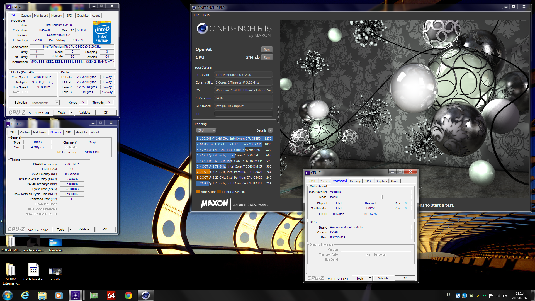535x301 pixels.
Task: Open the Help menu in Cinebench
Action: 206,15
